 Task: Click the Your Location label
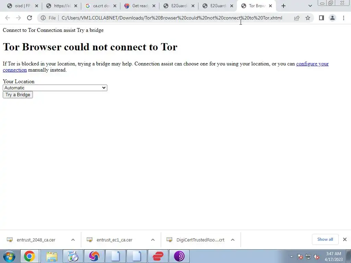tap(19, 82)
